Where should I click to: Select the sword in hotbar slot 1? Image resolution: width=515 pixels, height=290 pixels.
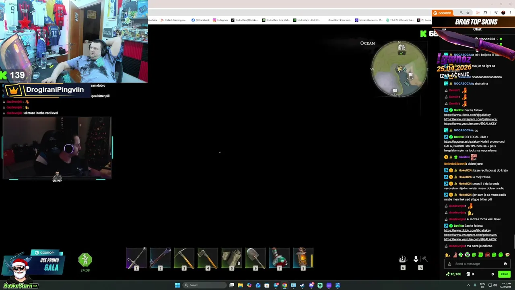pyautogui.click(x=136, y=259)
